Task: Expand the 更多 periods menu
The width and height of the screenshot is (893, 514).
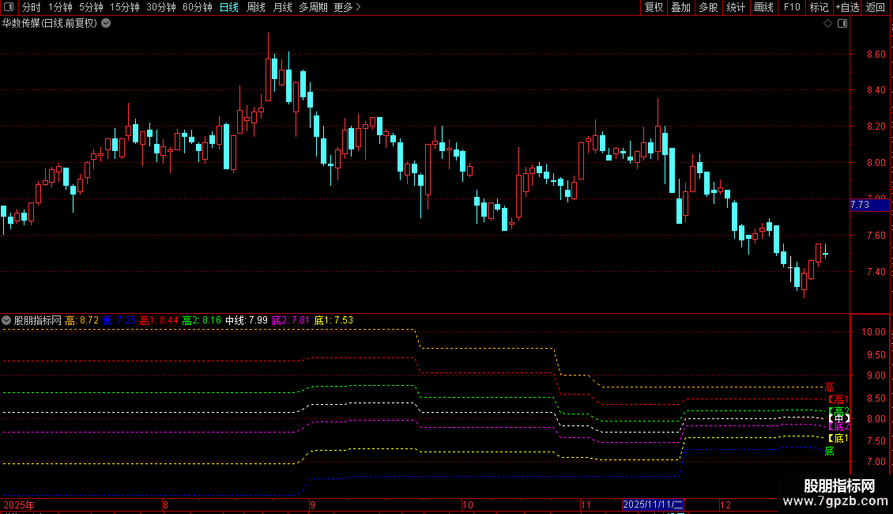Action: 348,7
